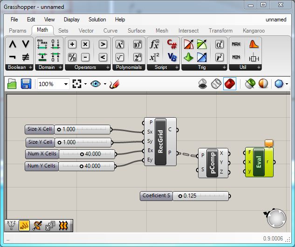Select the Larger Than operator icon
The image size is (295, 247).
click(x=103, y=45)
